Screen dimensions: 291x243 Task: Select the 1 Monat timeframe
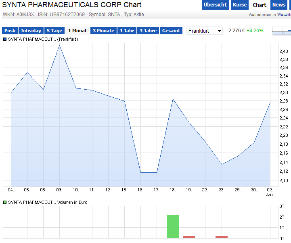[77, 31]
